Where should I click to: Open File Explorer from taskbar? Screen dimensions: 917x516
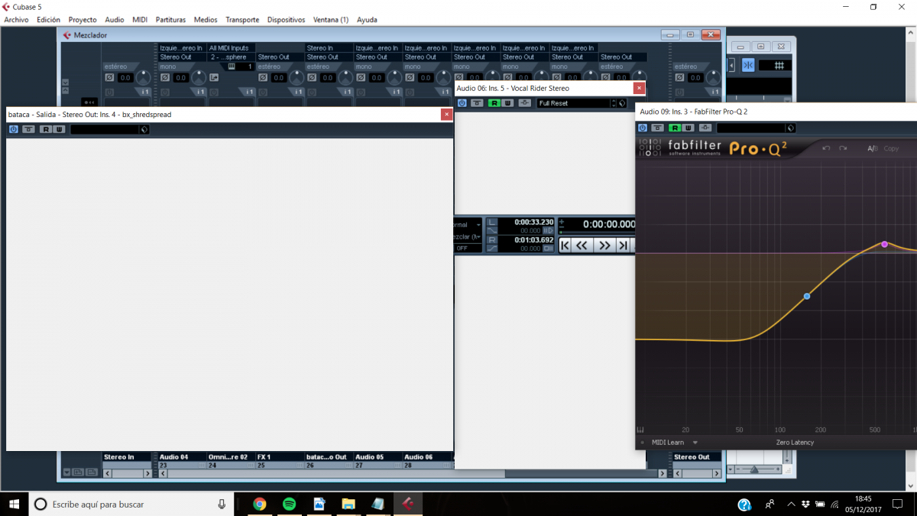coord(348,504)
